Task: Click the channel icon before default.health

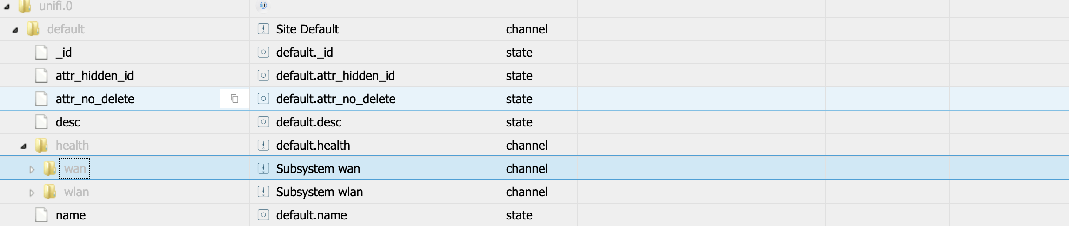Action: tap(263, 145)
